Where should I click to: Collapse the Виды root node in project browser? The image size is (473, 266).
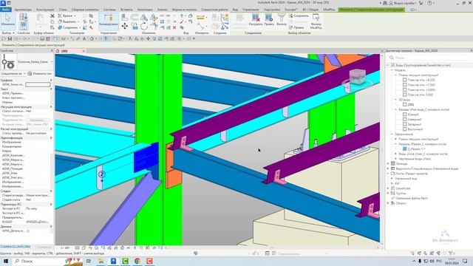click(388, 65)
